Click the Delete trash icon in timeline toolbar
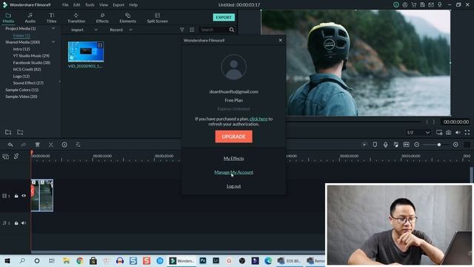This screenshot has height=267, width=474. (38, 145)
